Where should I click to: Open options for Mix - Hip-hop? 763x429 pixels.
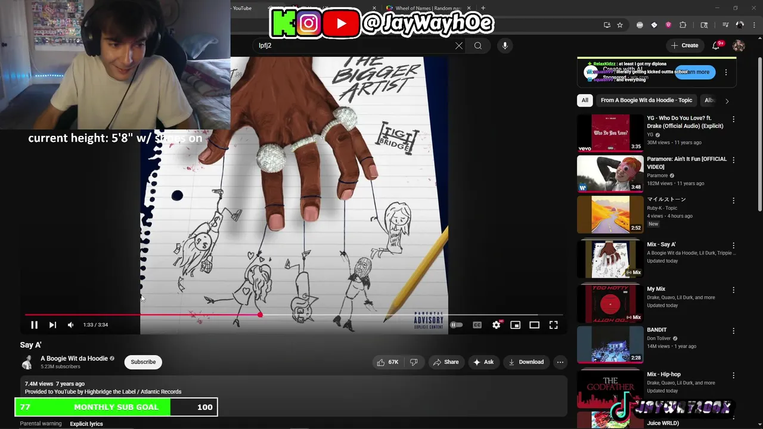[734, 375]
